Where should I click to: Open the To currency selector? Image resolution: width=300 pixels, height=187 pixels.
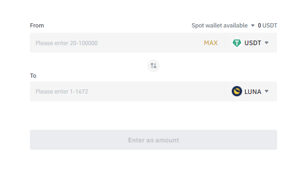point(250,91)
